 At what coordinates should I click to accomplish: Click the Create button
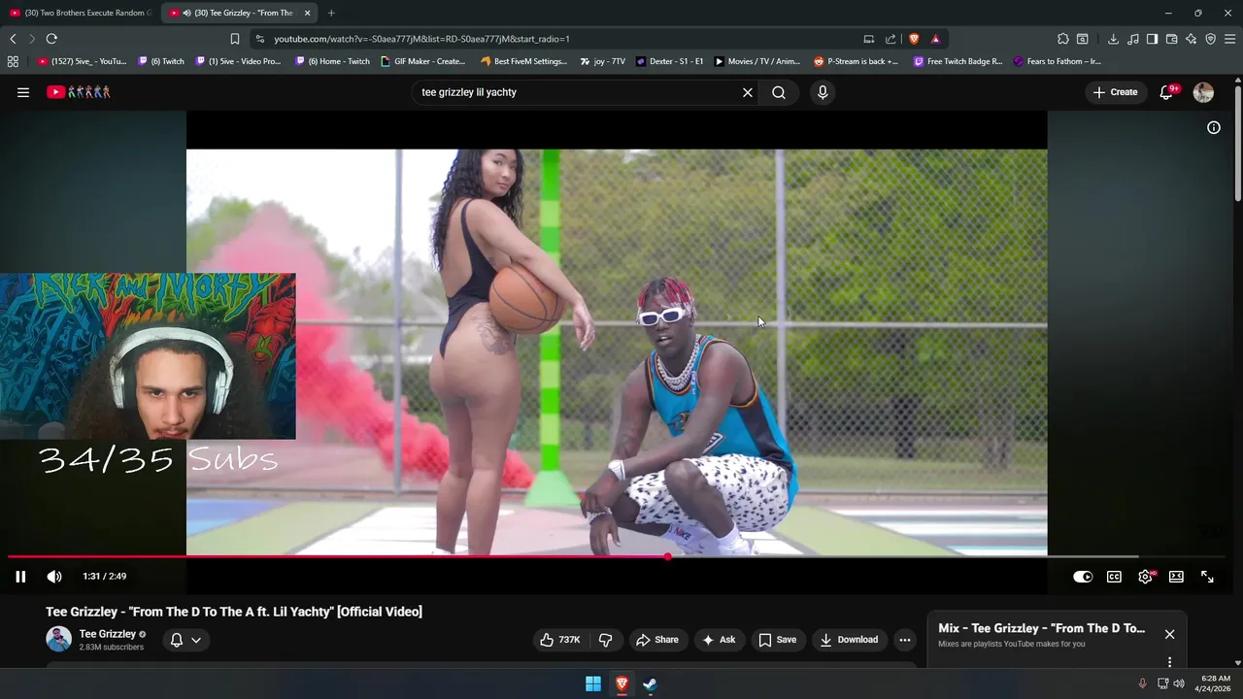click(1115, 92)
